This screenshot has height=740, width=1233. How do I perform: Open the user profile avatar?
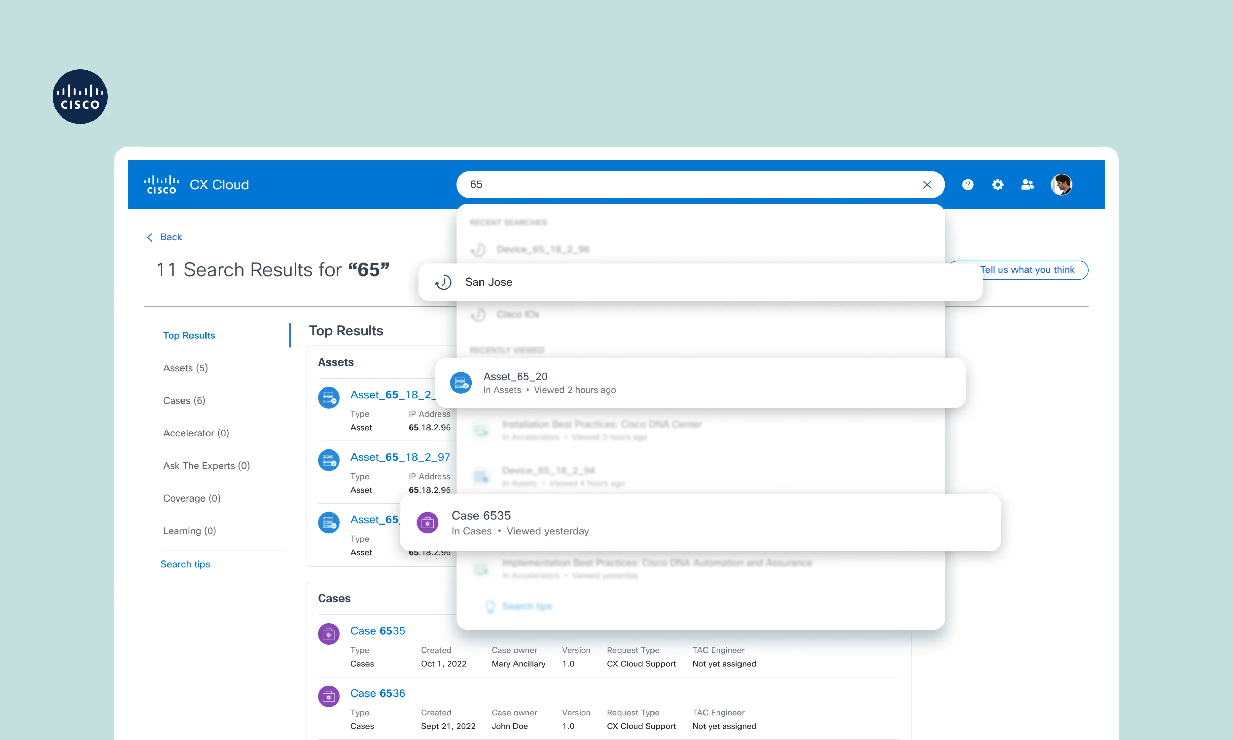(1061, 185)
